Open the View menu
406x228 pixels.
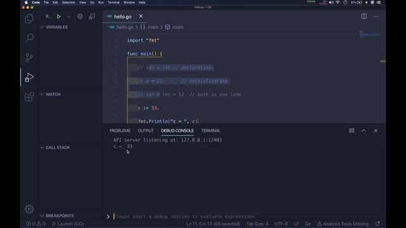82,3
